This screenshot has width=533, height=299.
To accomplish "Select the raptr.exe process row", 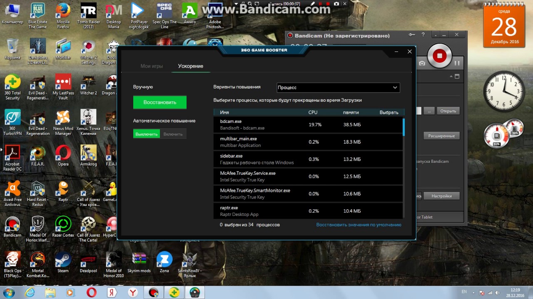I will pos(308,211).
